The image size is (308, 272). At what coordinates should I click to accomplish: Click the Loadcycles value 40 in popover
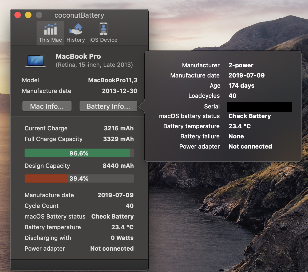(x=232, y=96)
